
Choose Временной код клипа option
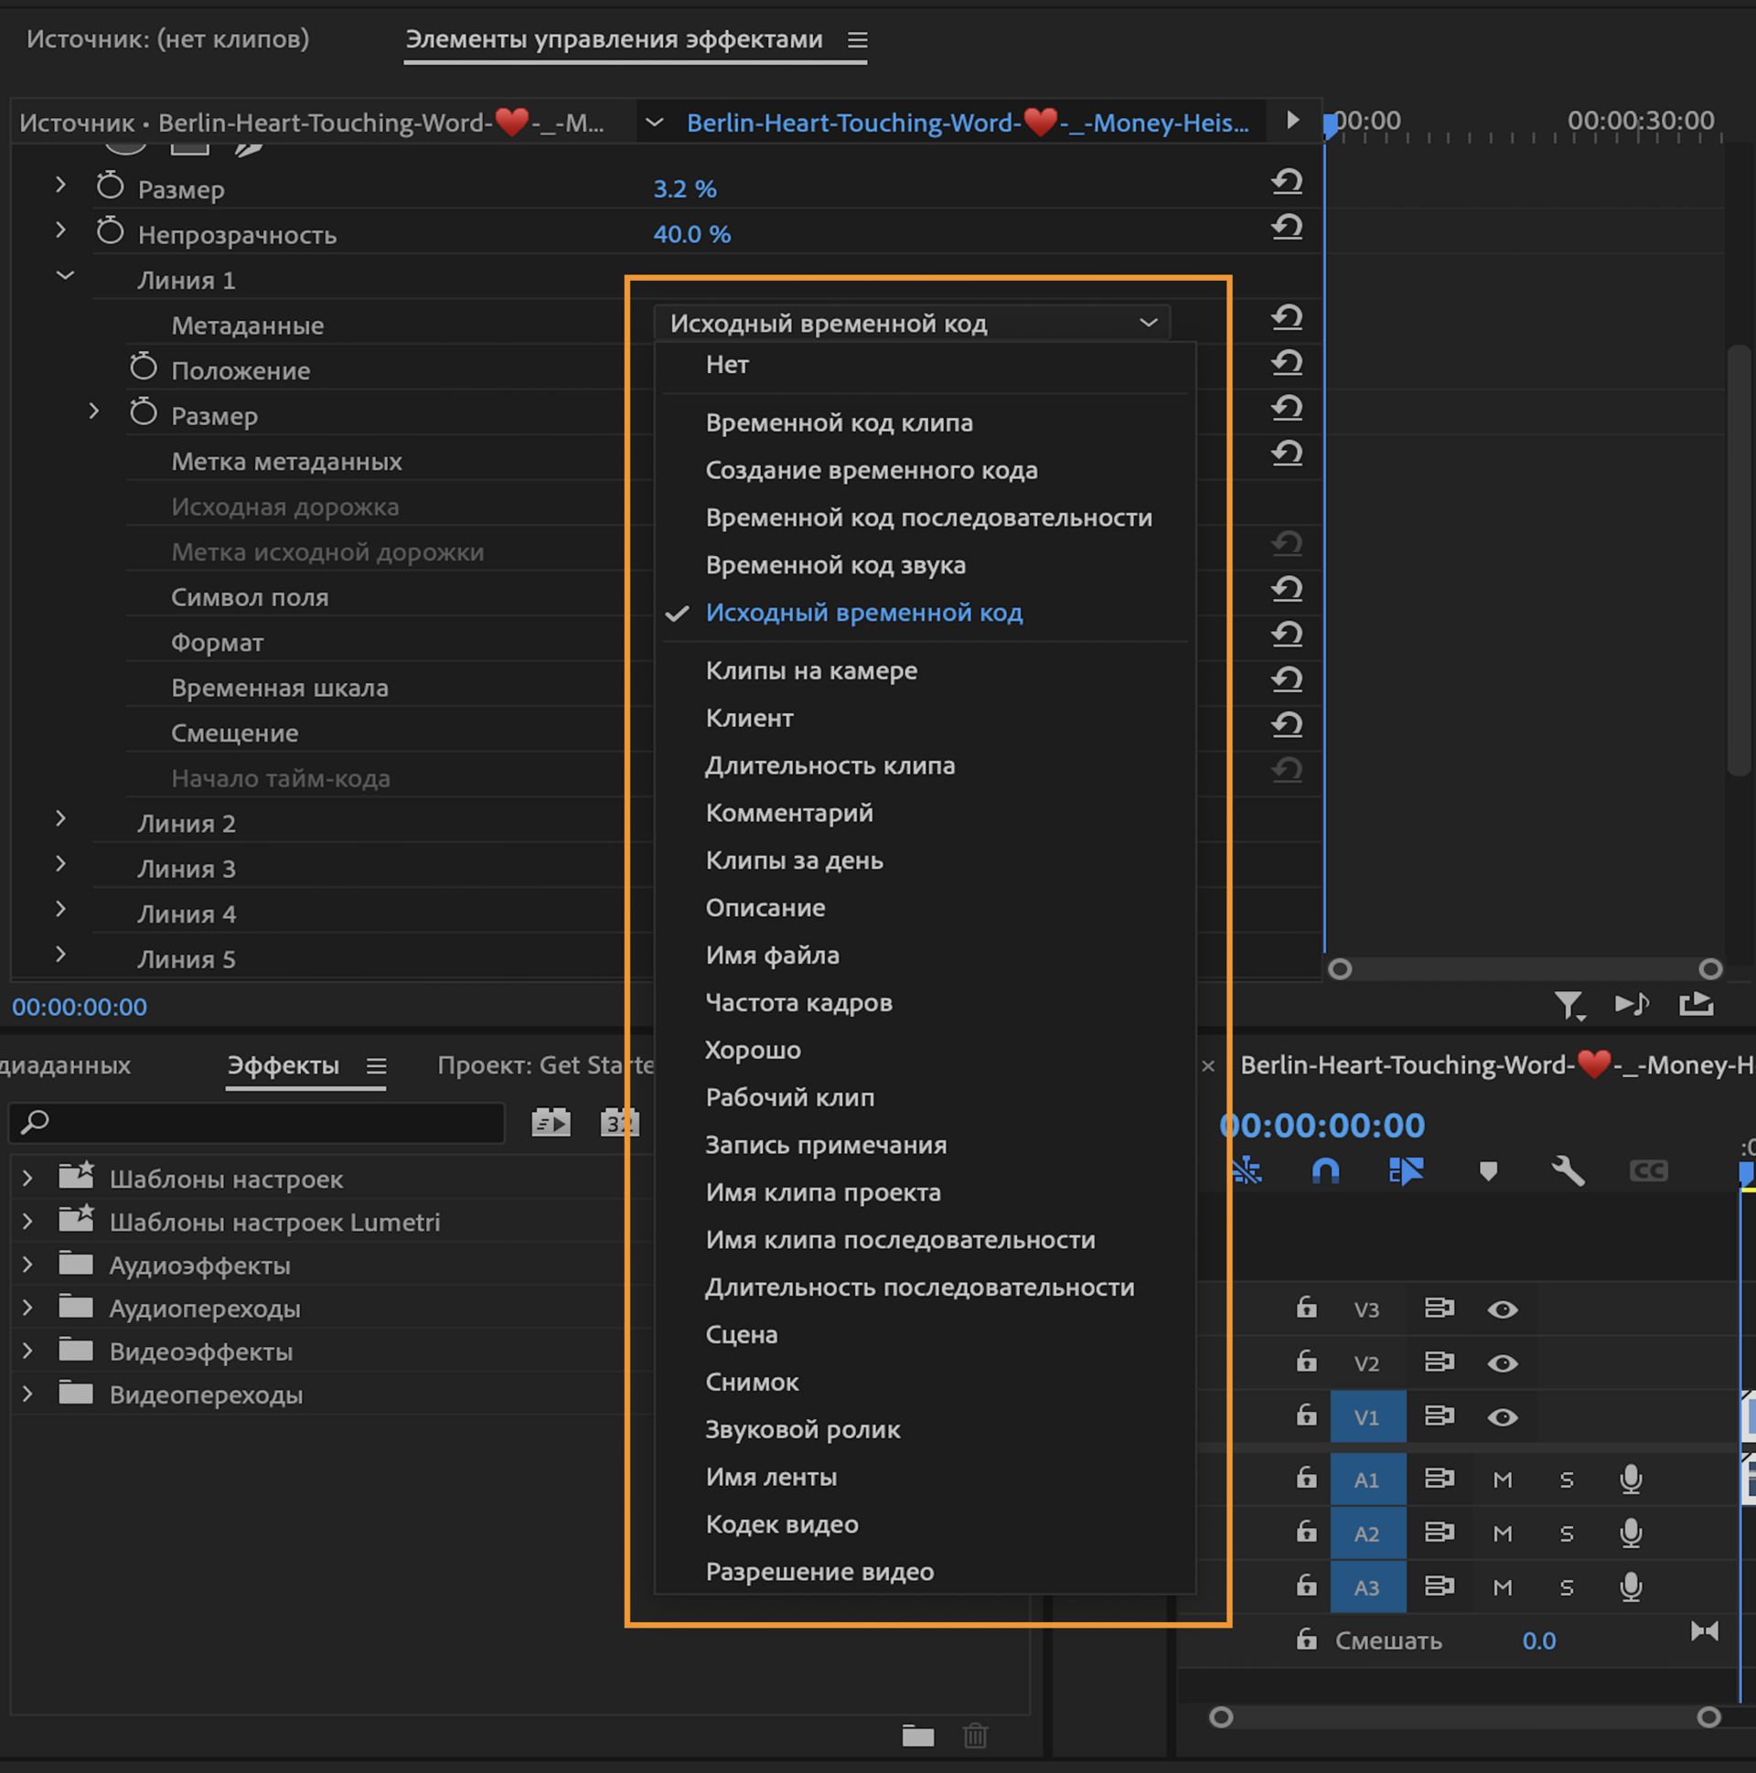(x=926, y=423)
